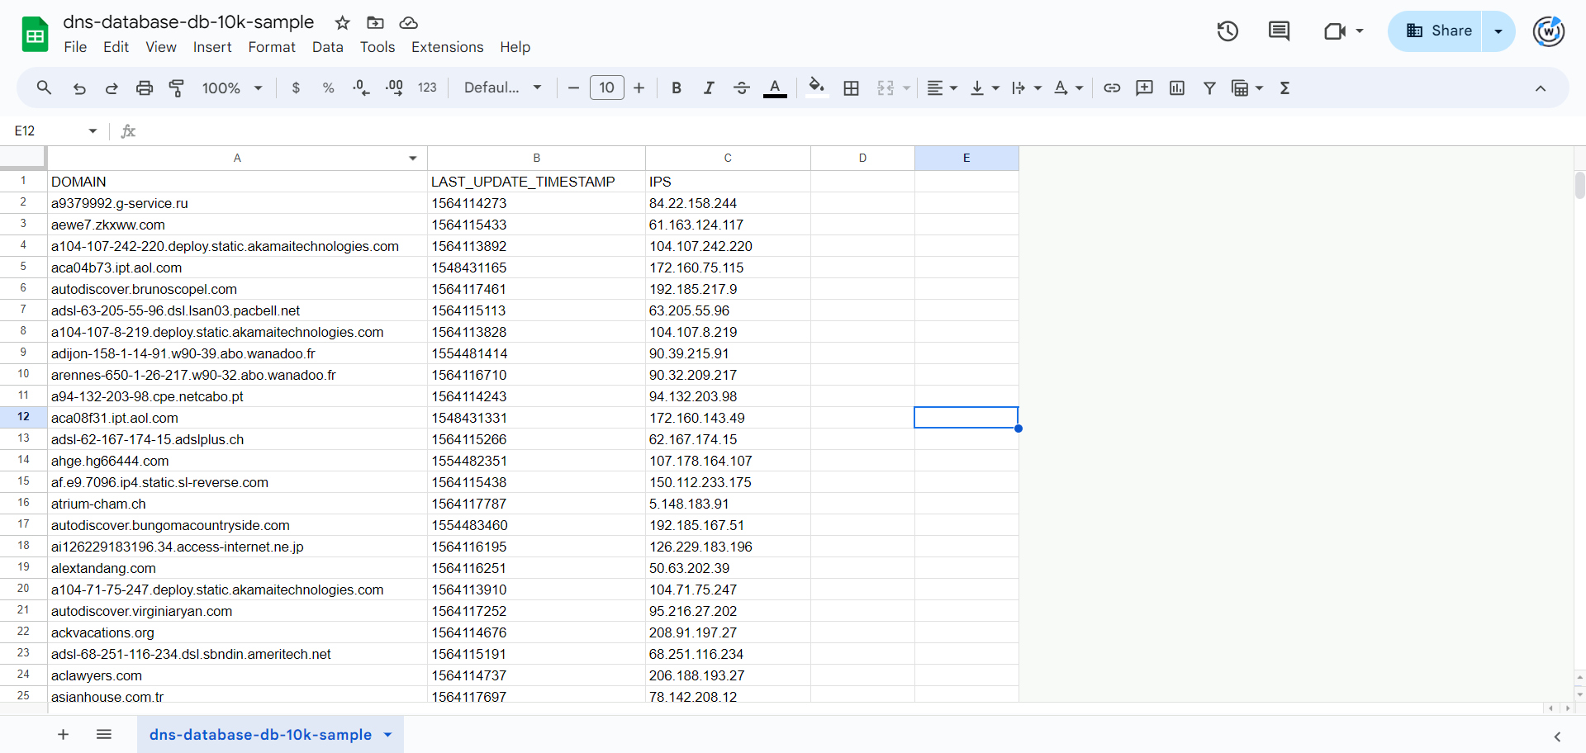Open version history clock icon
Viewport: 1586px width, 753px height.
[x=1227, y=31]
